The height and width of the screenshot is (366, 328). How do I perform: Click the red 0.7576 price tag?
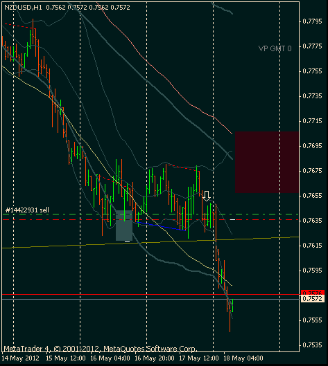(x=313, y=293)
